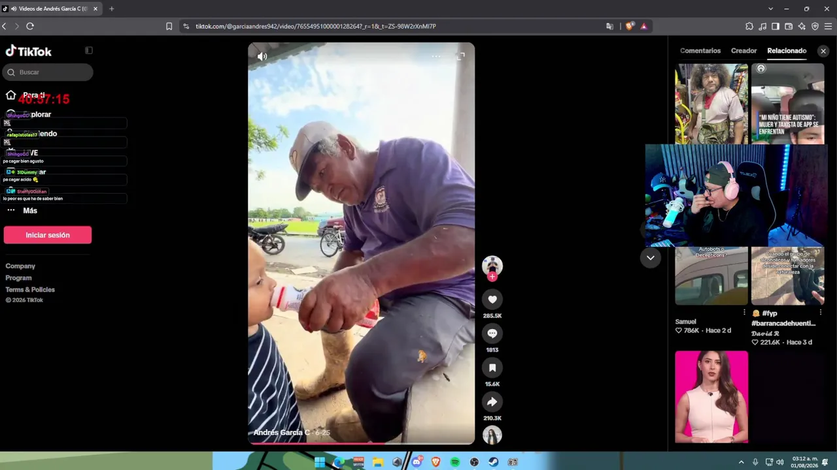Go to the next video with down arrow
The image size is (837, 470).
[x=650, y=258]
